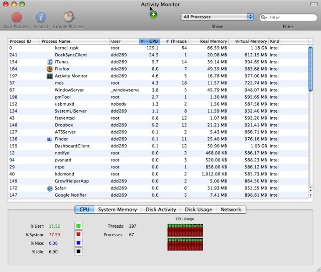Click the CPU column sort arrow
The height and width of the screenshot is (272, 321).
tap(142, 41)
